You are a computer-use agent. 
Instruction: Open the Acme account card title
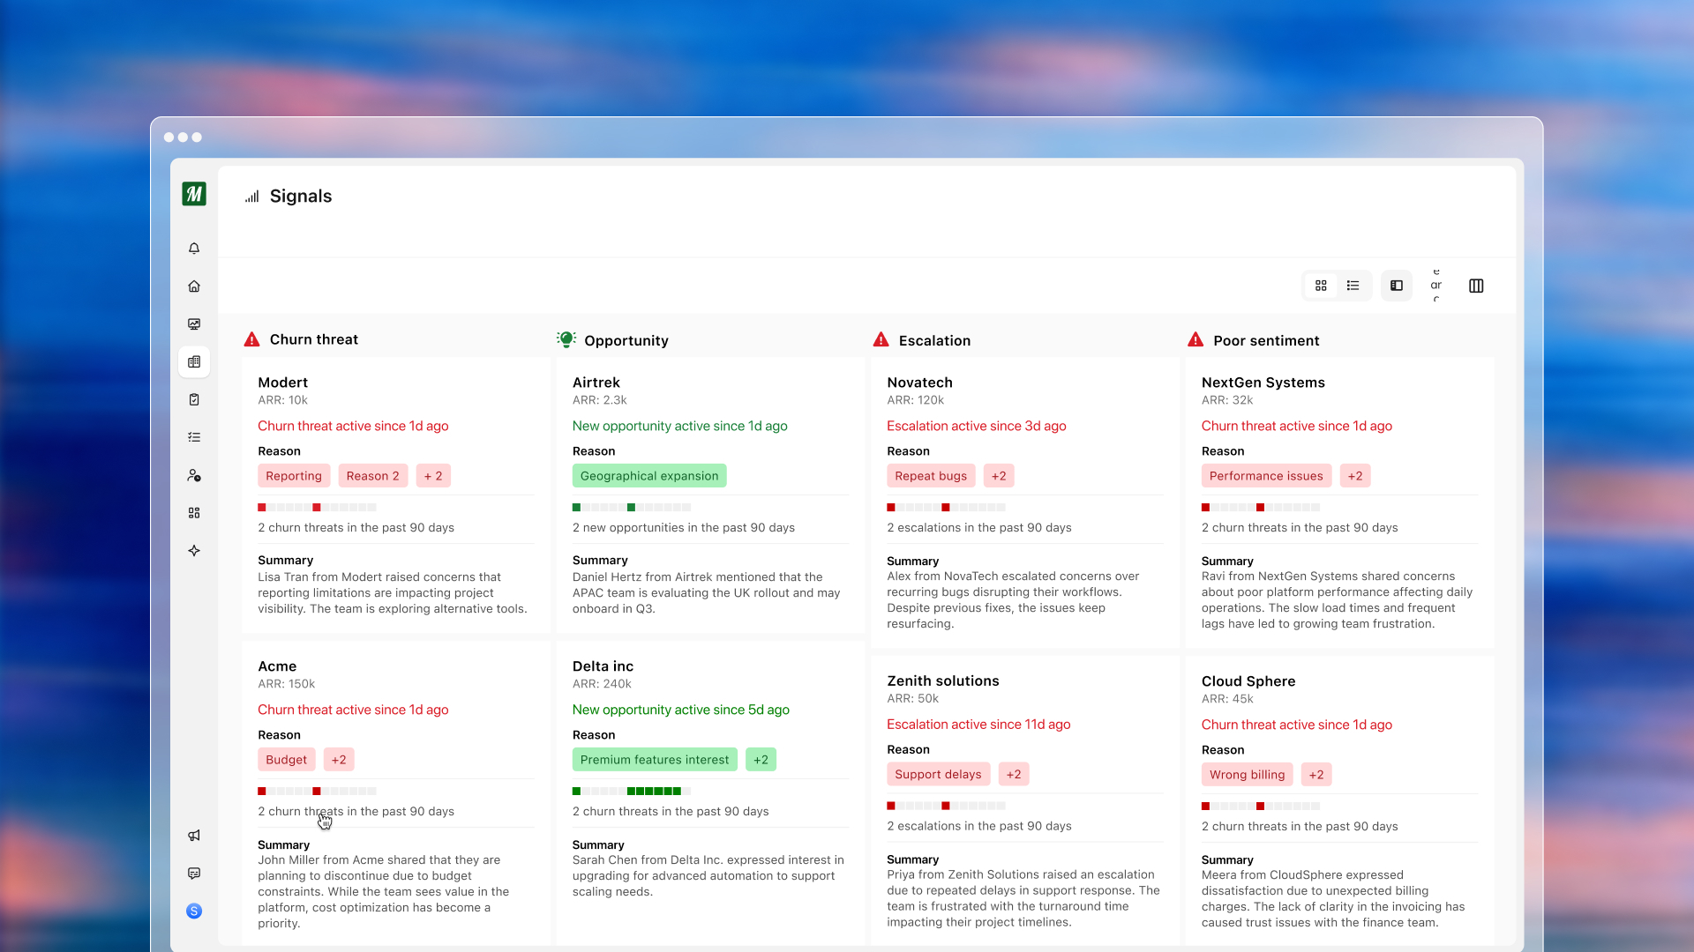[x=277, y=666]
